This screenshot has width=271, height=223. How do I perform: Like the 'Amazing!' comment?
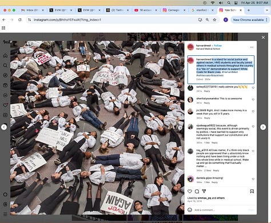253,179
